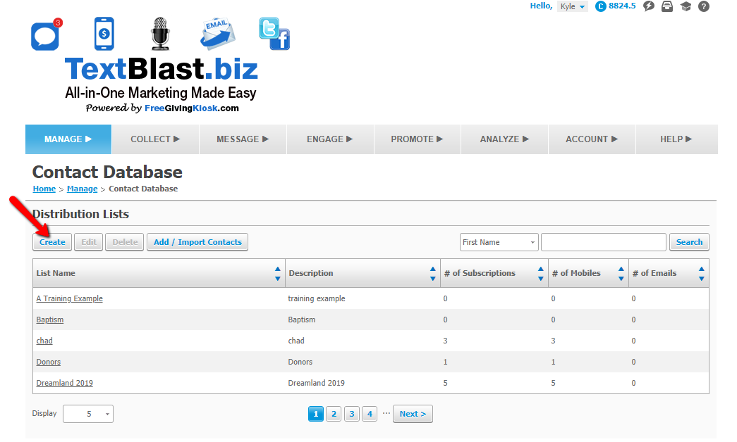Open the Baptism list
This screenshot has width=737, height=442.
50,320
